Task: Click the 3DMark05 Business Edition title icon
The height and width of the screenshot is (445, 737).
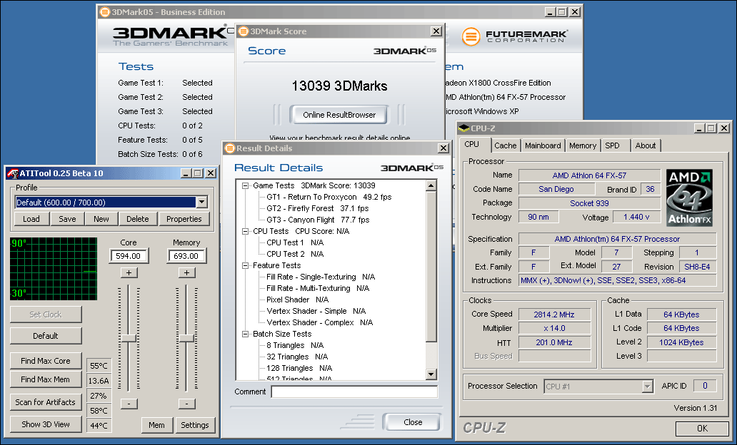Action: tap(105, 11)
